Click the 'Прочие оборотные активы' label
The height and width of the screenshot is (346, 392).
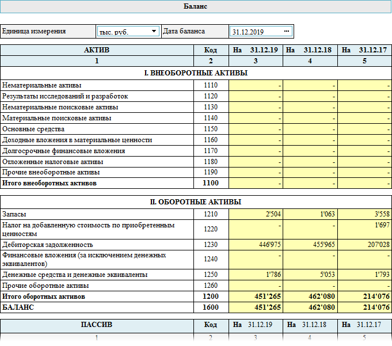pyautogui.click(x=45, y=286)
